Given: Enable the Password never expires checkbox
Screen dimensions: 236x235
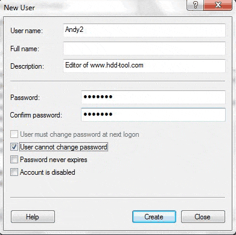Looking at the screenshot, I should click(x=14, y=160).
